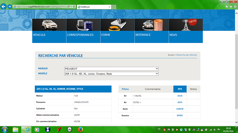Select comment text 07/91-->
The width and height of the screenshot is (238, 133).
click(137, 102)
